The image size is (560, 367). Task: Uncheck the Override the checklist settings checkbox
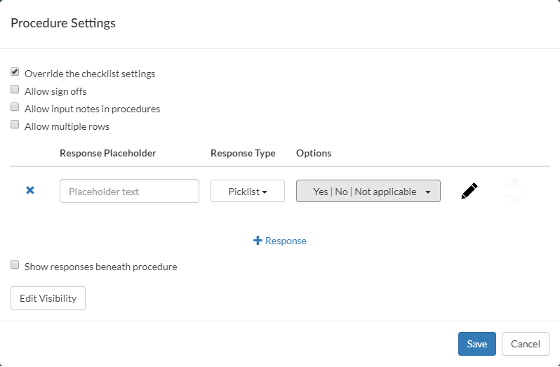(x=15, y=72)
